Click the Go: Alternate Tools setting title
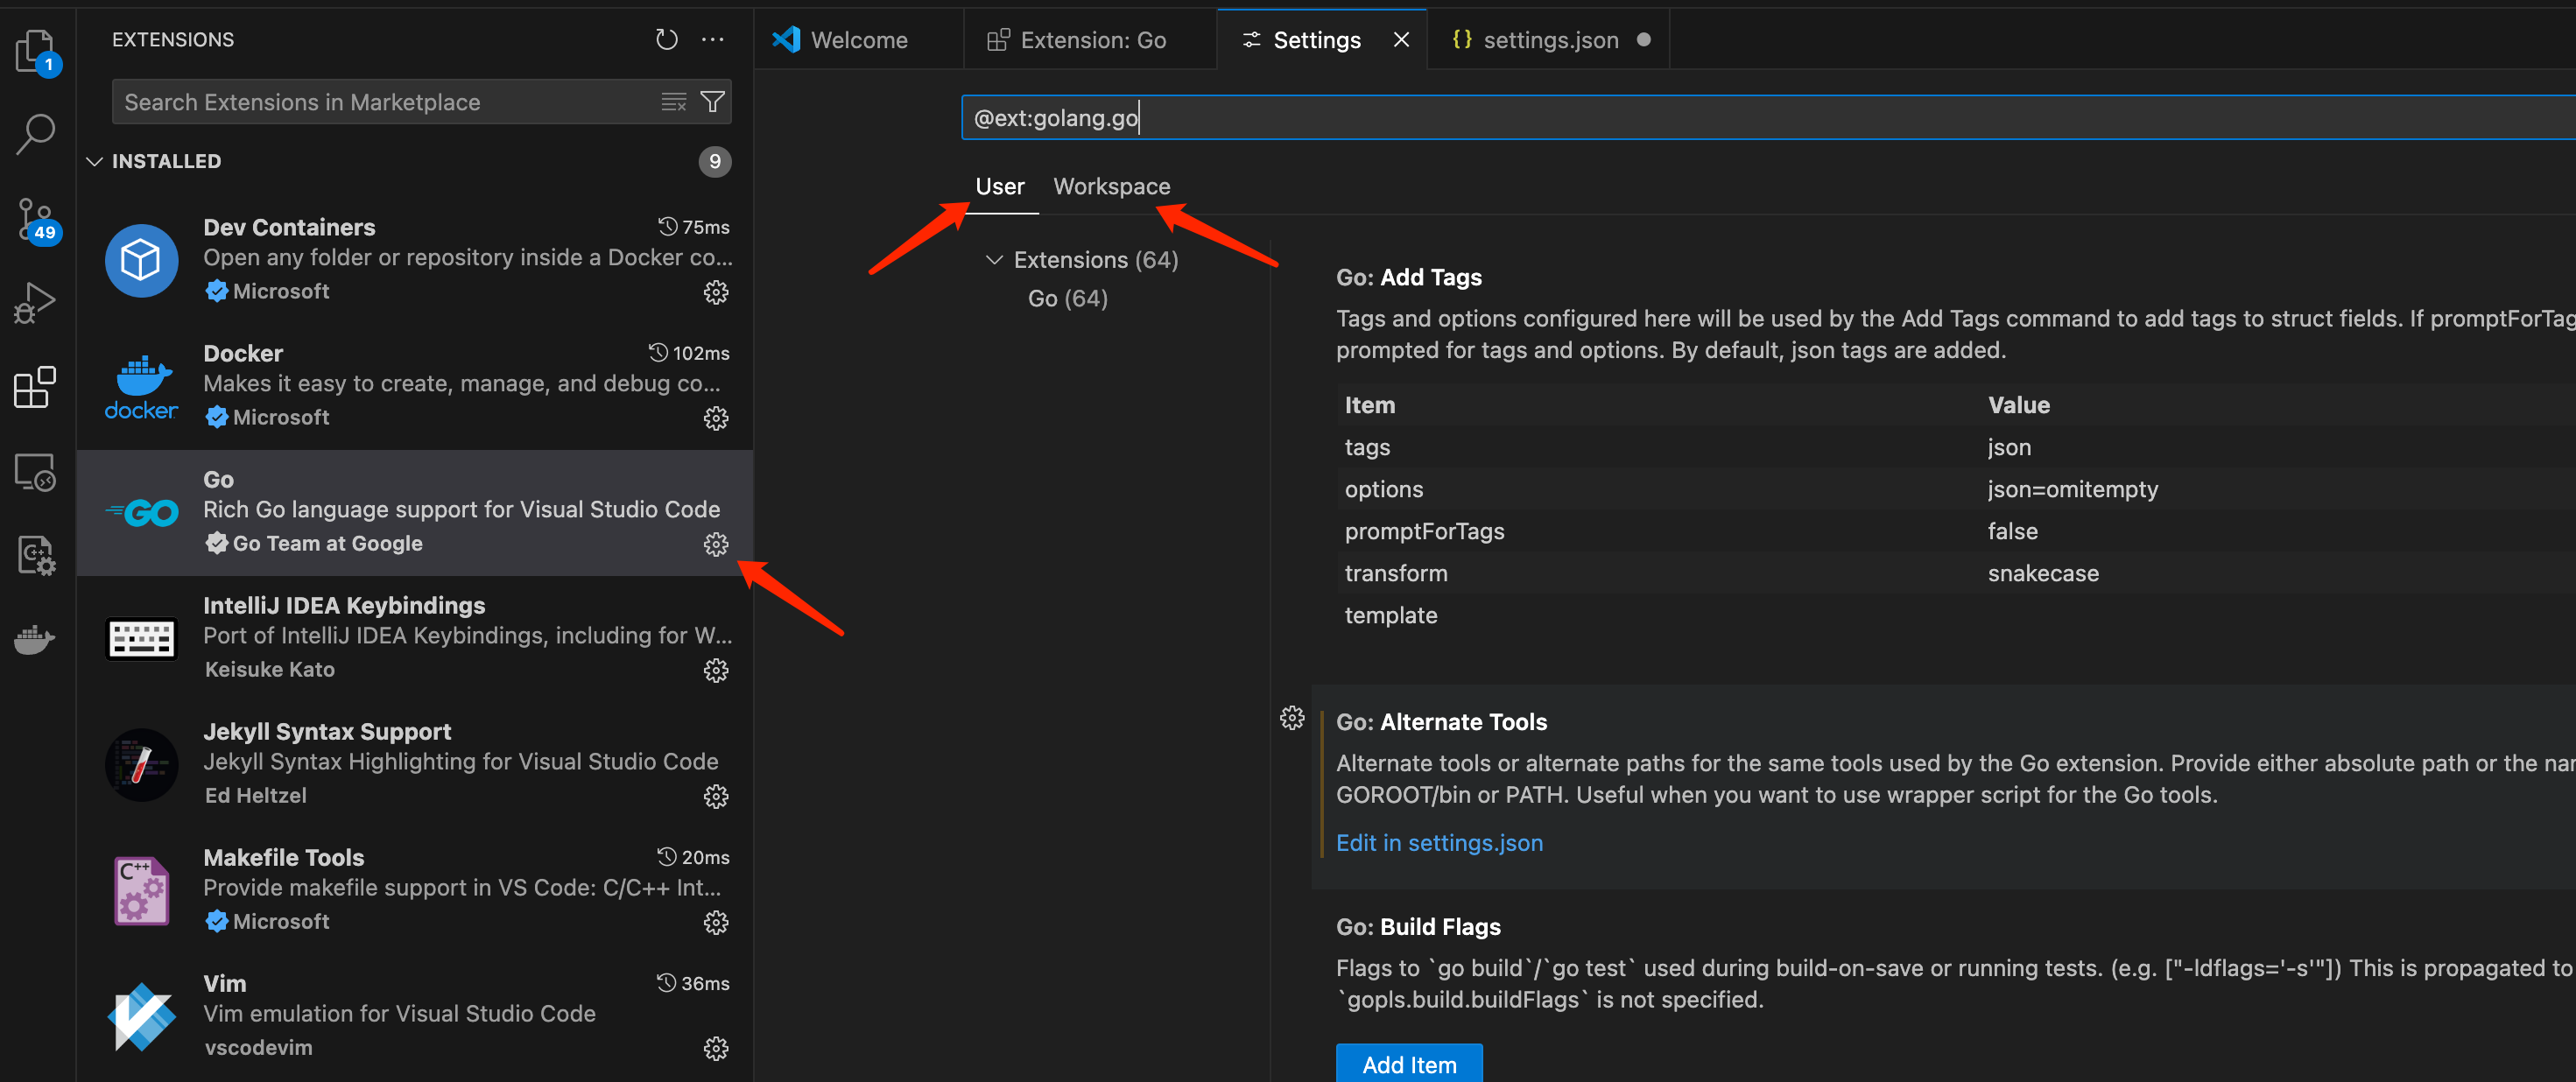This screenshot has width=2576, height=1082. point(1441,722)
